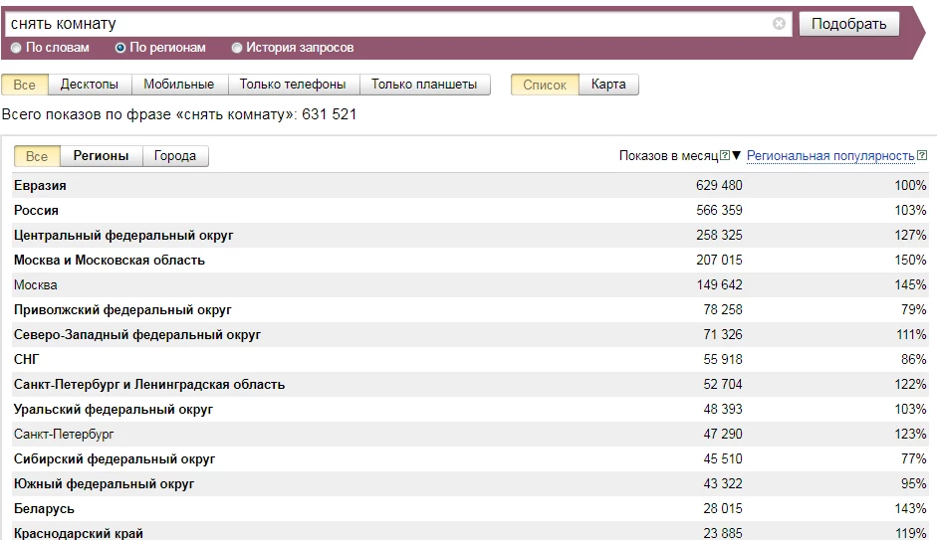This screenshot has height=540, width=937.
Task: Click Сибирский федеральный округ row
Action: click(470, 458)
